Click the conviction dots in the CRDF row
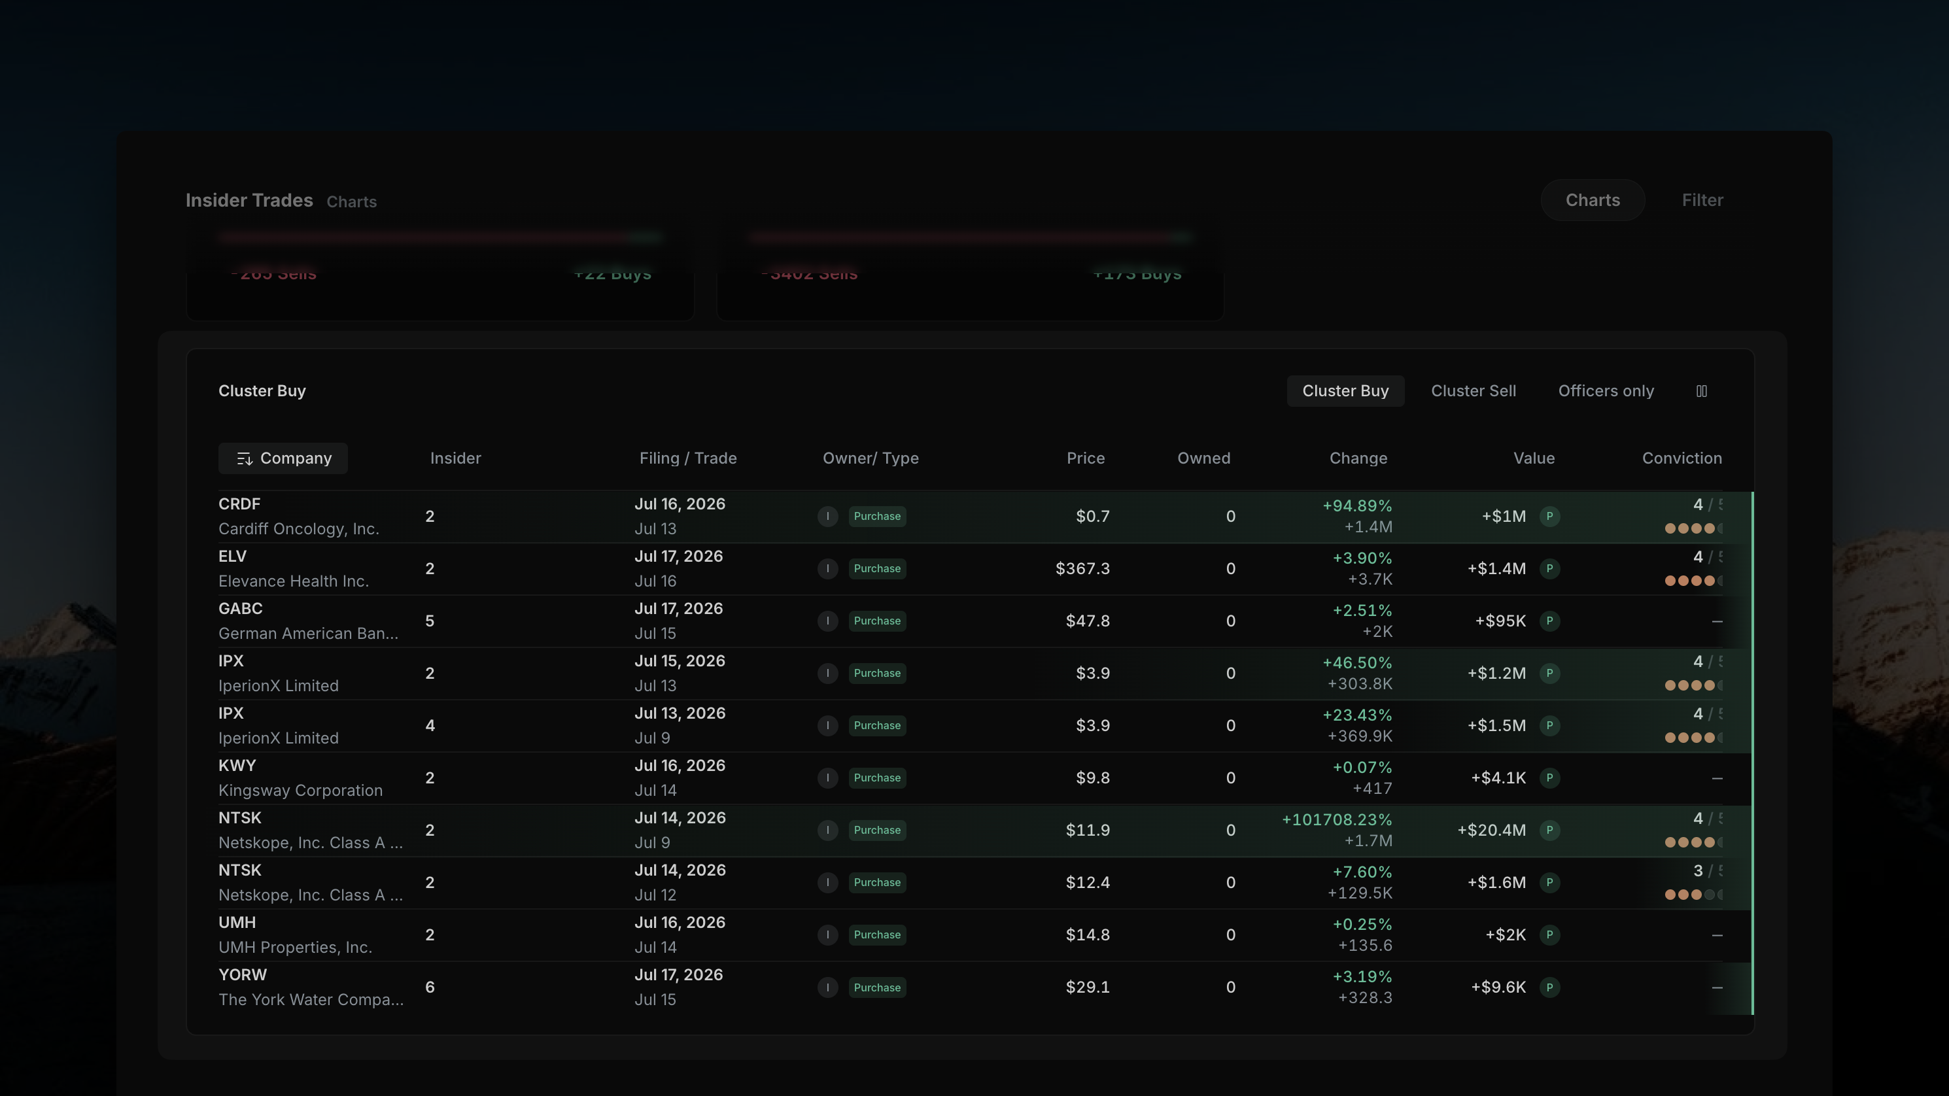This screenshot has width=1949, height=1096. (1694, 529)
